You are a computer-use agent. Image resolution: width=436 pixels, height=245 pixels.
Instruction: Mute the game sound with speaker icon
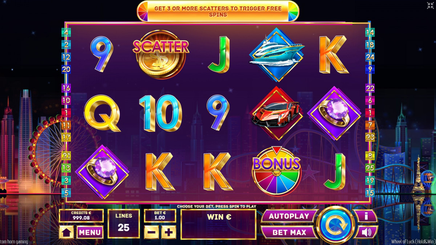click(x=366, y=232)
